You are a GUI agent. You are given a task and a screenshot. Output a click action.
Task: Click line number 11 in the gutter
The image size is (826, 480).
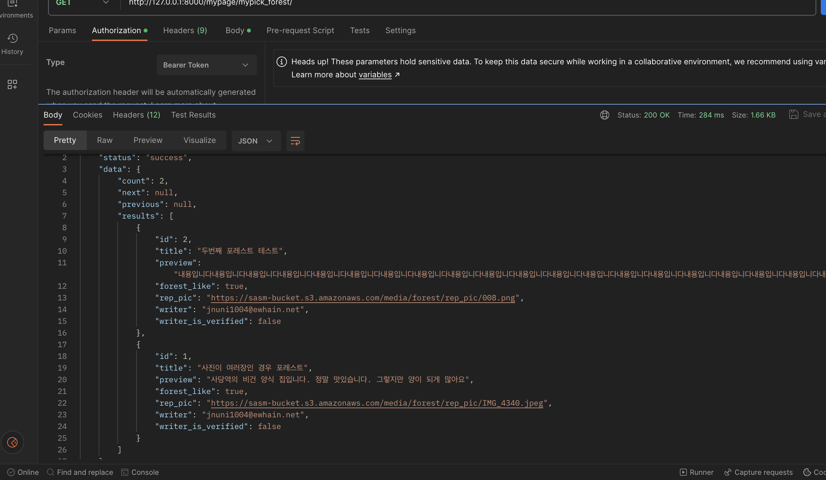tap(62, 263)
